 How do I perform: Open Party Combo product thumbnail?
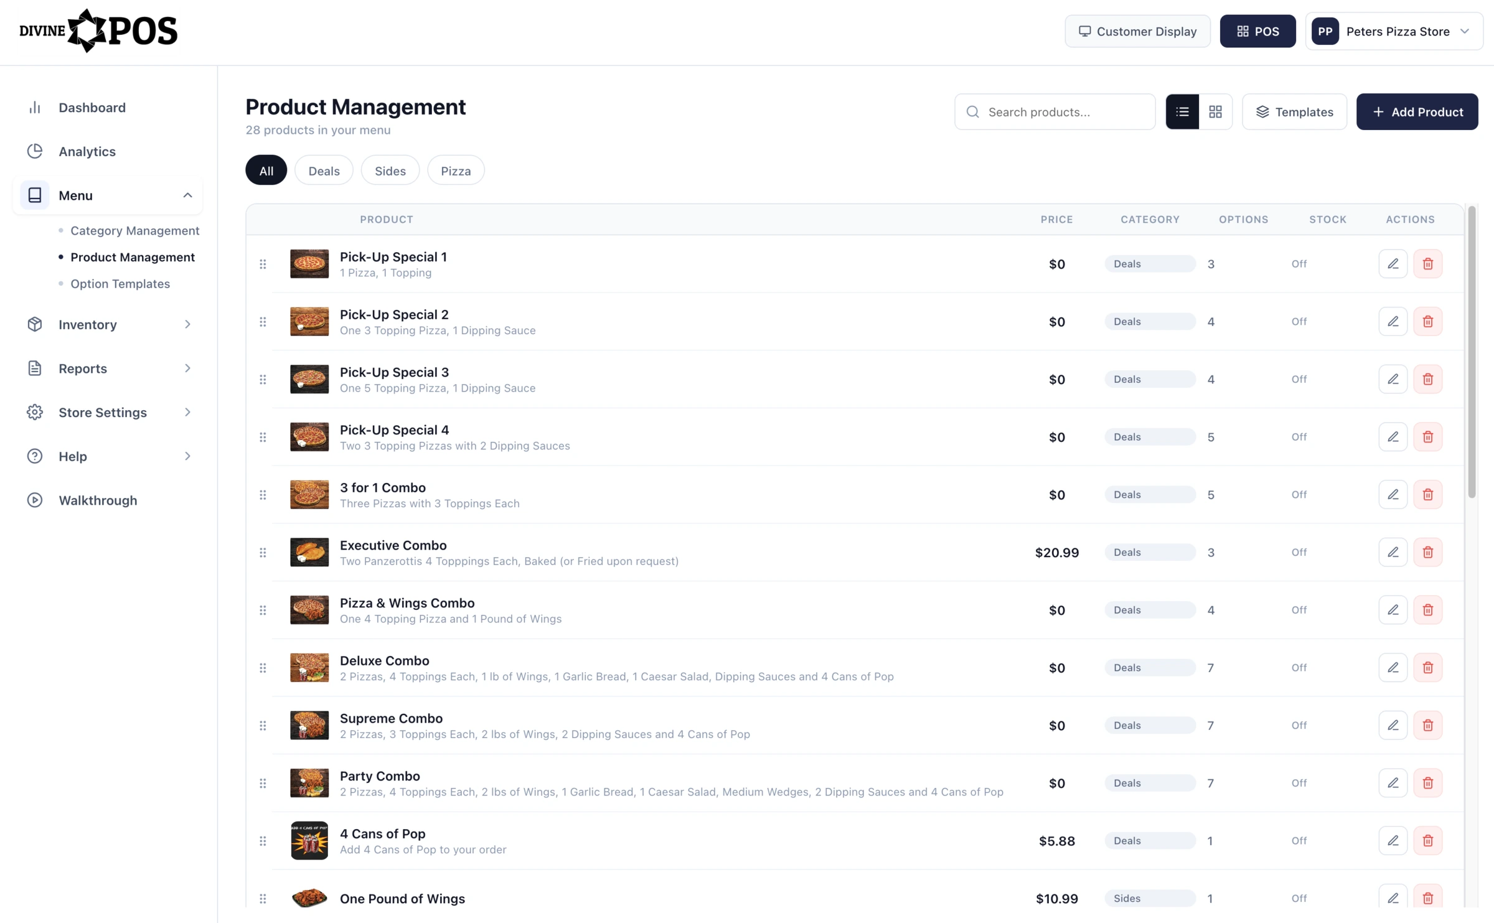tap(309, 783)
